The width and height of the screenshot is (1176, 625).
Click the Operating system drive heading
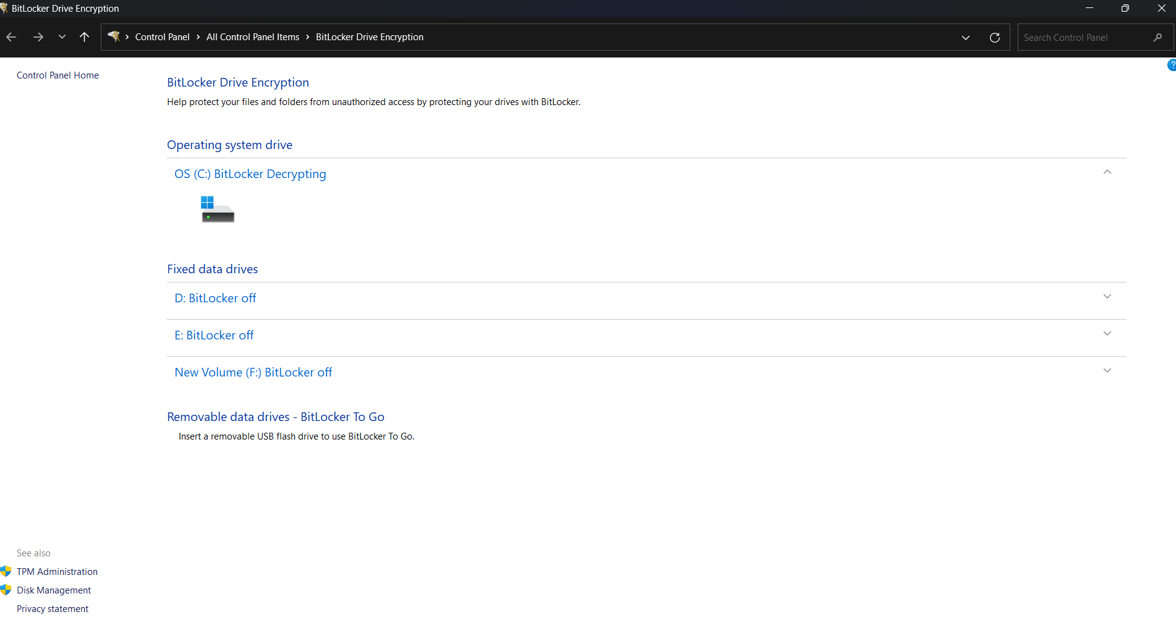click(x=229, y=145)
